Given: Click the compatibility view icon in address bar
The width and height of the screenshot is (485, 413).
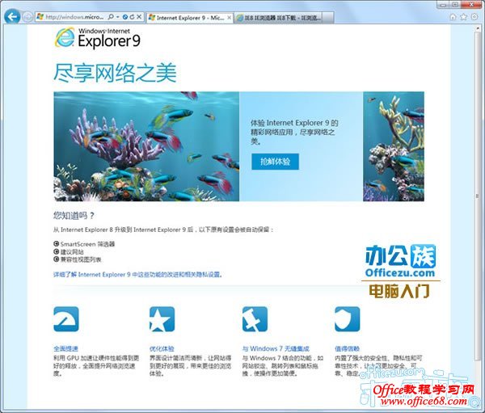Looking at the screenshot, I should click(125, 17).
